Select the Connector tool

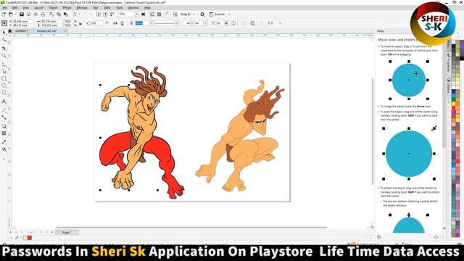[x=4, y=117]
